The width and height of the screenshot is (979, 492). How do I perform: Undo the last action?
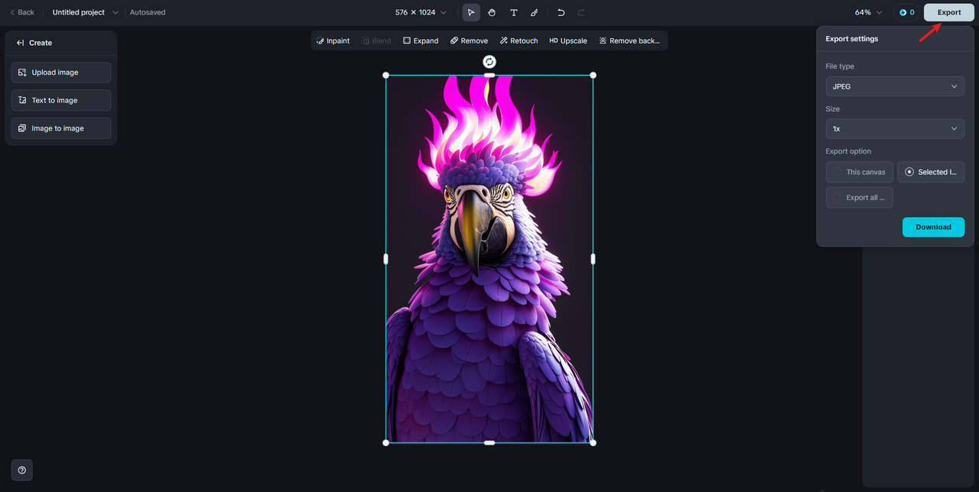click(561, 12)
